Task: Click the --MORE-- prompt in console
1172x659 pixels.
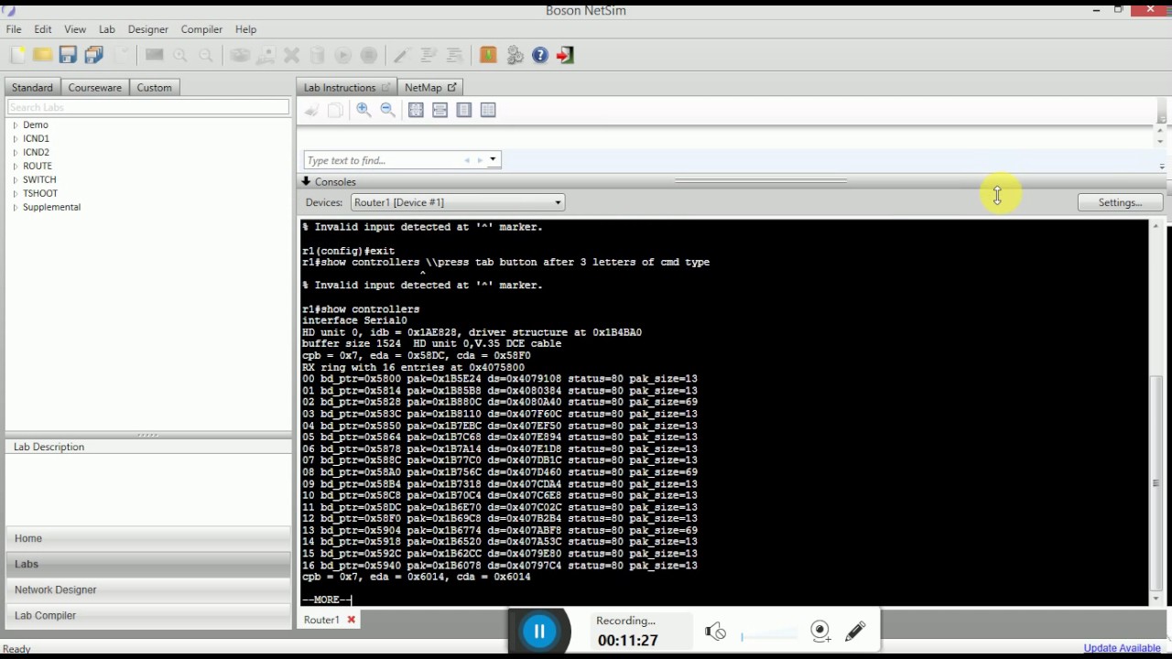Action: [326, 600]
